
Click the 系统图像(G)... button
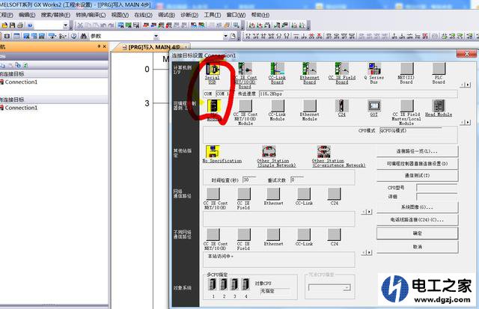pyautogui.click(x=418, y=207)
